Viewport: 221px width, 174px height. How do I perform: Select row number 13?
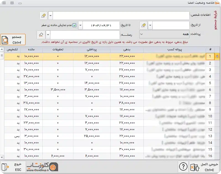pyautogui.click(x=210, y=136)
